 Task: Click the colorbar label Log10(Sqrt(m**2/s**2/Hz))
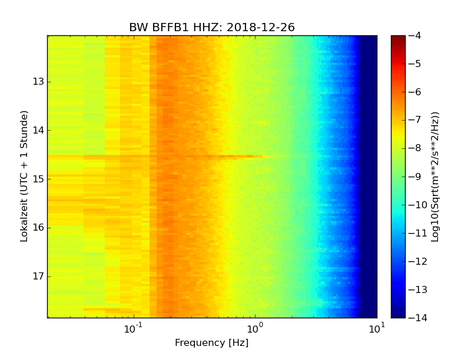(434, 177)
